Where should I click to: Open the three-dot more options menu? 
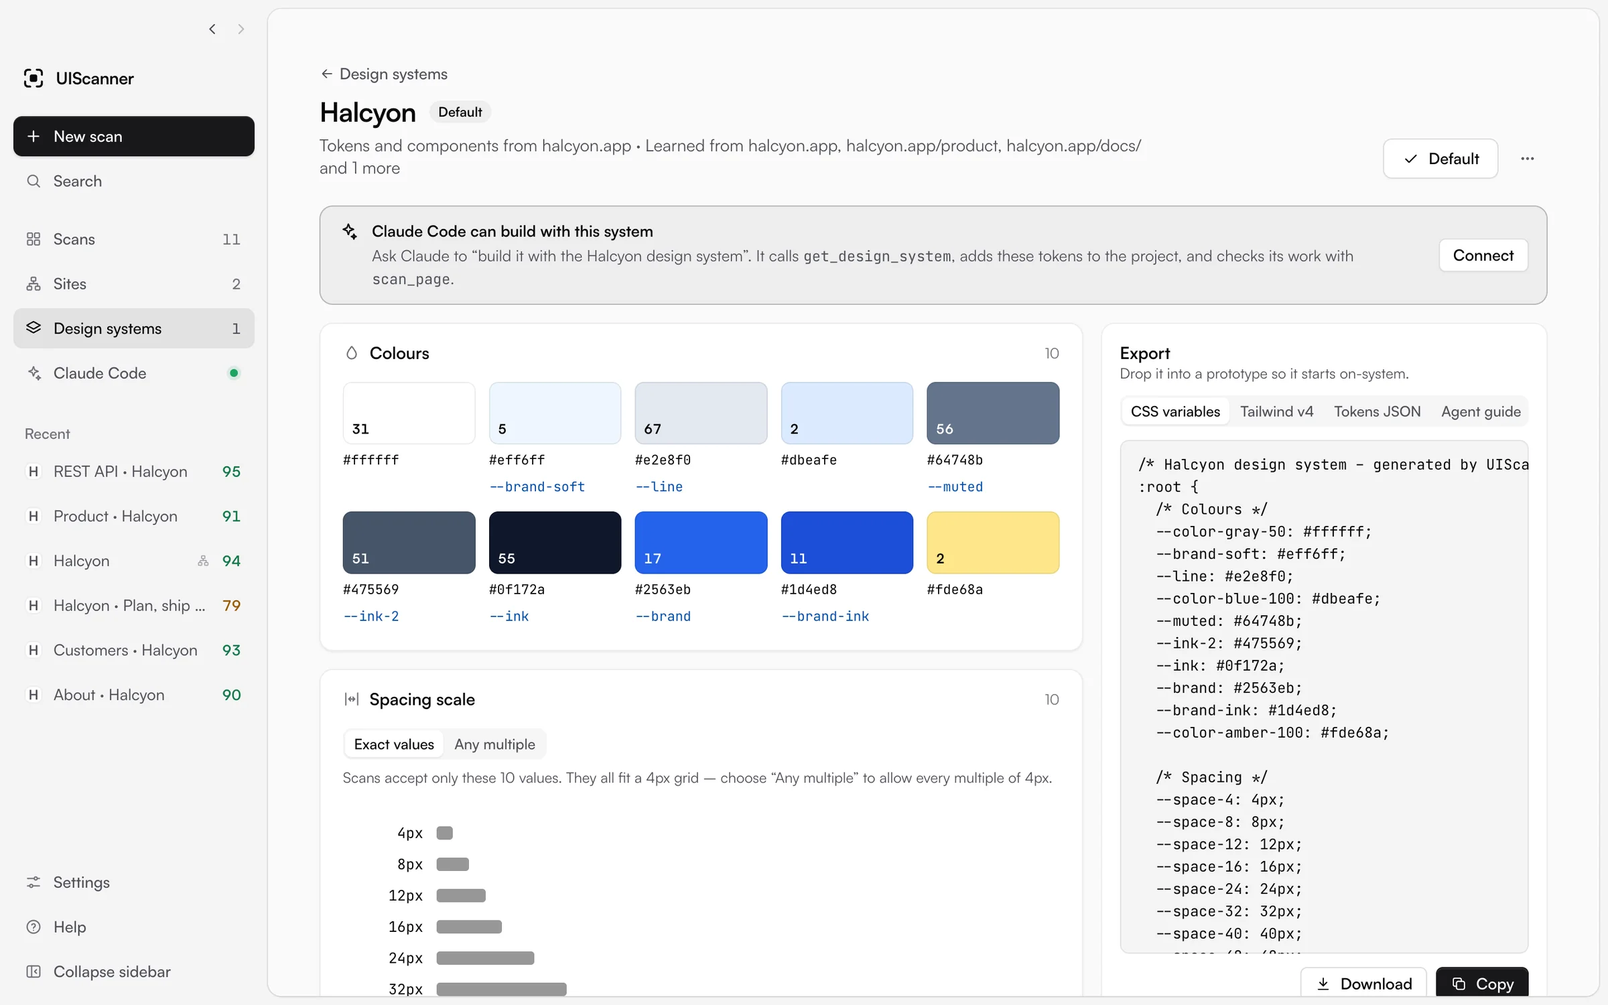coord(1527,159)
